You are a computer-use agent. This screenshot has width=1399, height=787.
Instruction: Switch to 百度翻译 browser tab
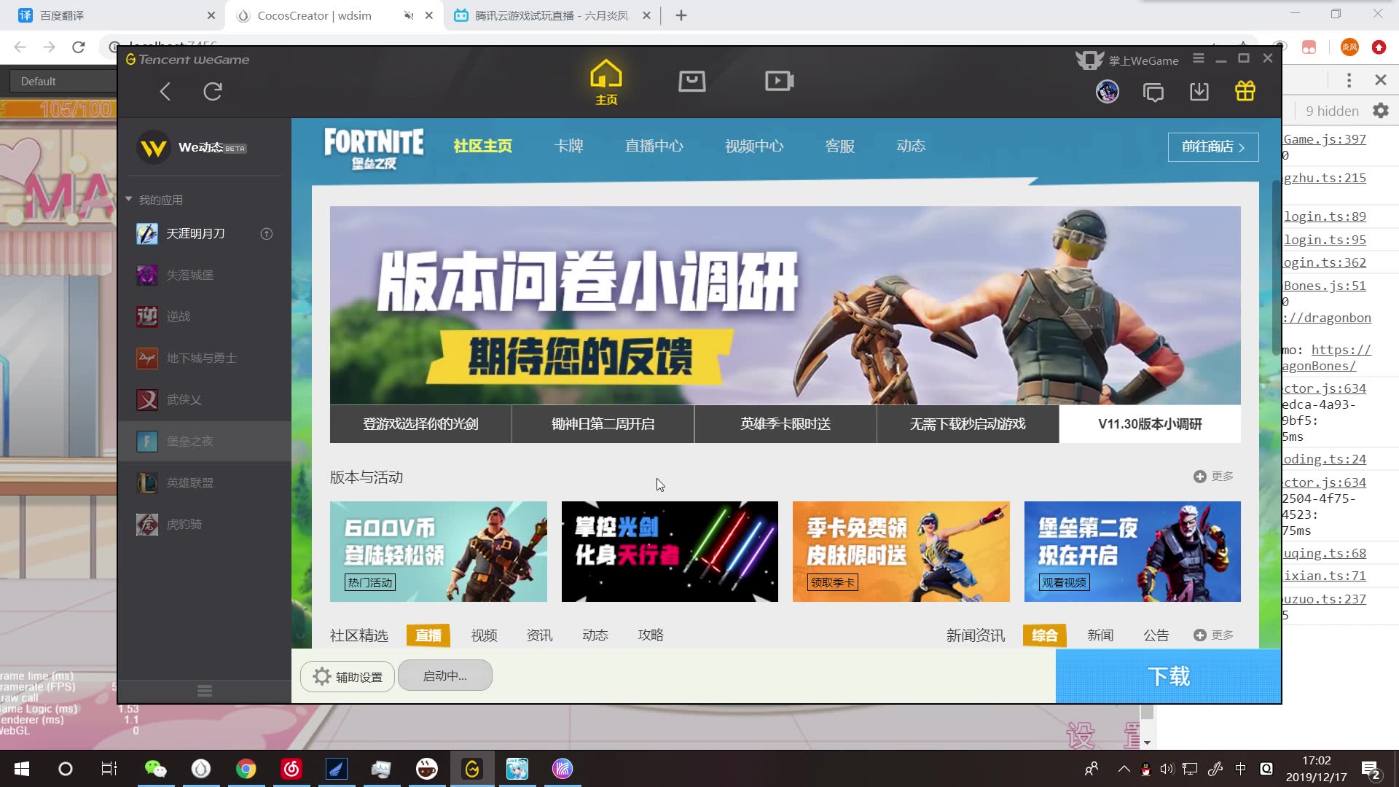click(x=117, y=15)
